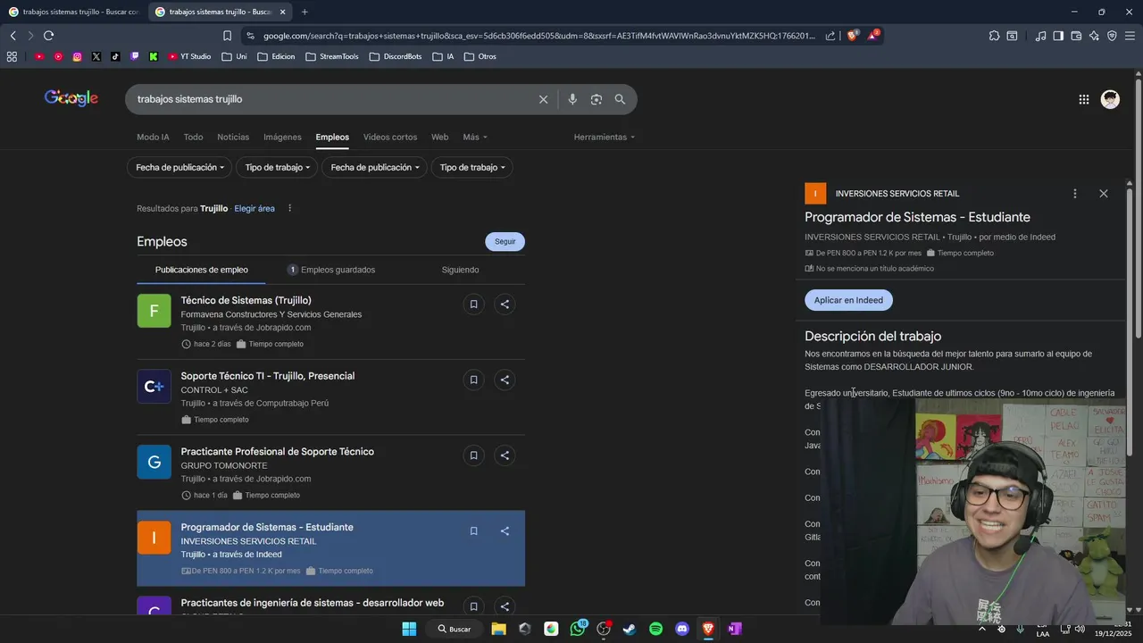Share the Programador de Sistemas - Estudiante job

(505, 530)
